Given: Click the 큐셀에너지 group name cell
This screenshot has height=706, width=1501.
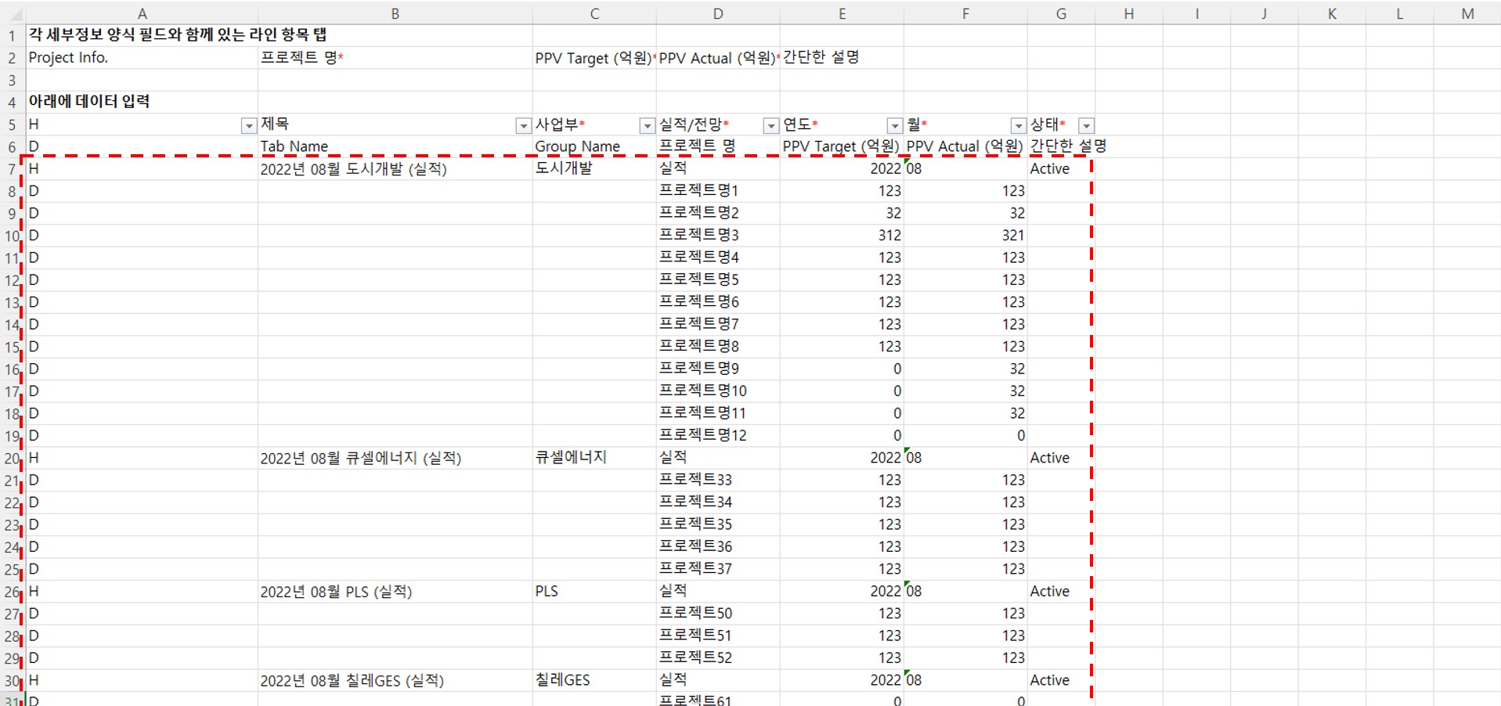Looking at the screenshot, I should (571, 458).
